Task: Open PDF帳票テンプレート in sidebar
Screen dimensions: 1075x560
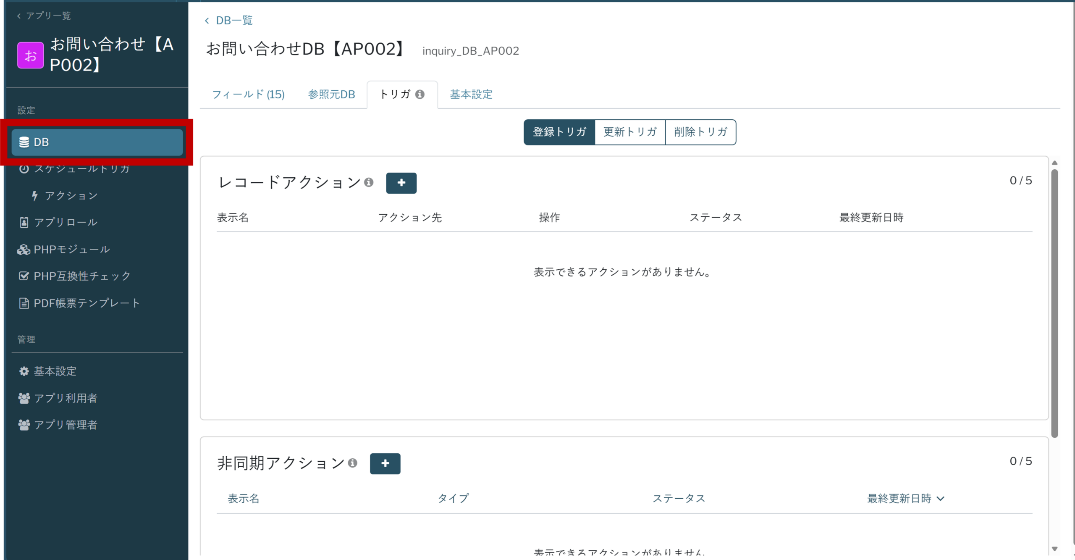Action: [x=86, y=303]
